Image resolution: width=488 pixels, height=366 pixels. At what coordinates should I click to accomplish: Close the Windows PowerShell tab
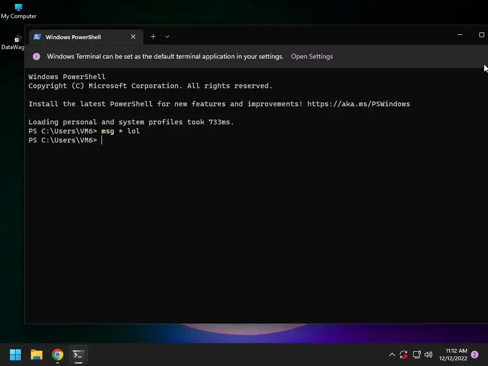click(x=133, y=37)
